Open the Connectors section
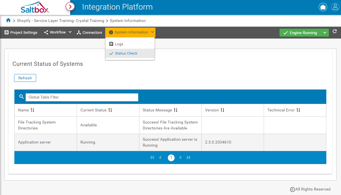The width and height of the screenshot is (341, 195). click(x=89, y=32)
